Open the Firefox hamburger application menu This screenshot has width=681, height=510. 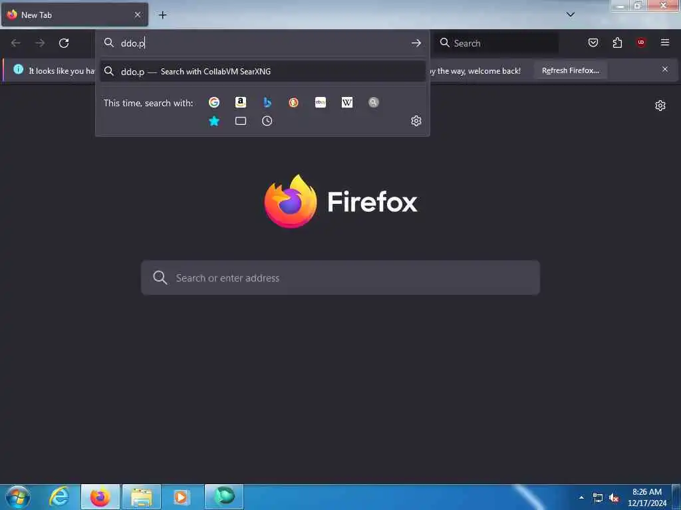665,42
